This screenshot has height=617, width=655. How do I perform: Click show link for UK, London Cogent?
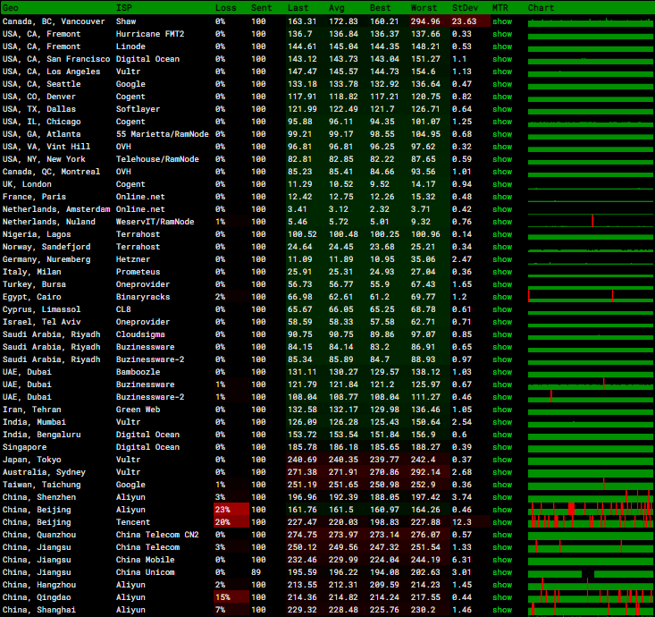click(502, 184)
